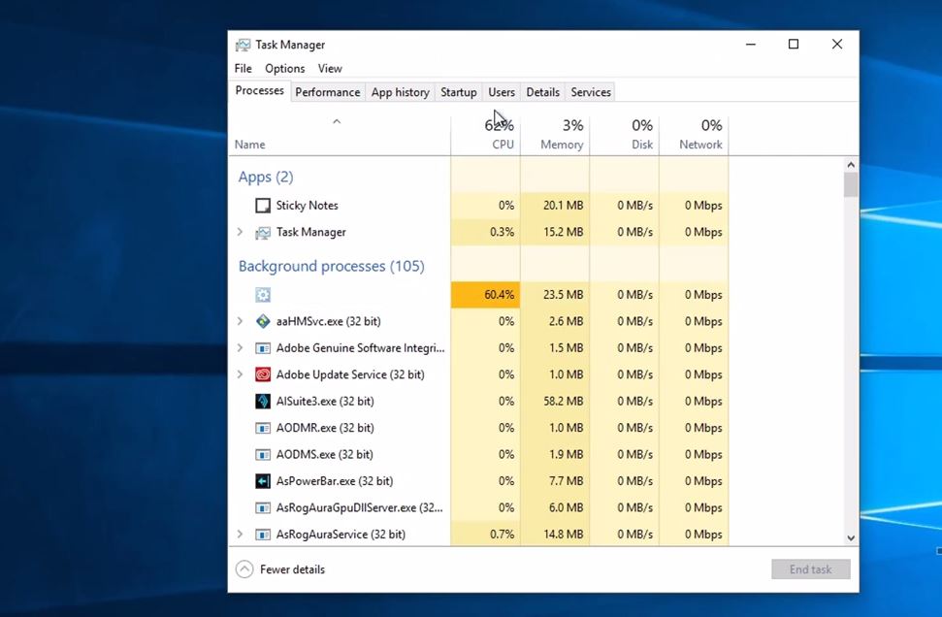Select the AODMR.exe (32 bit) name
The image size is (942, 617).
(x=325, y=428)
